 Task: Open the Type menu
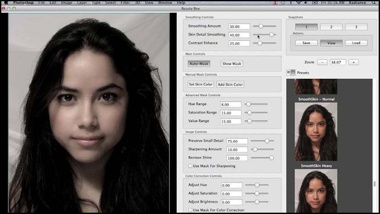click(96, 3)
